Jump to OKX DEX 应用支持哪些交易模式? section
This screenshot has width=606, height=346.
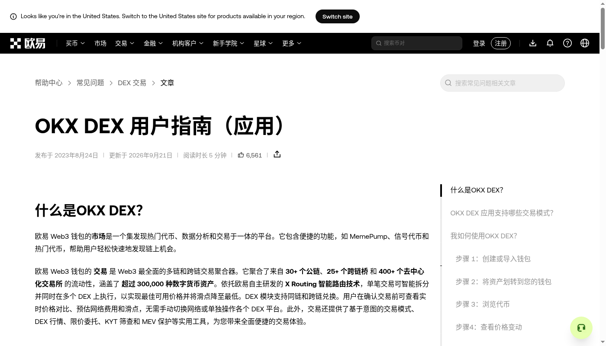[502, 213]
